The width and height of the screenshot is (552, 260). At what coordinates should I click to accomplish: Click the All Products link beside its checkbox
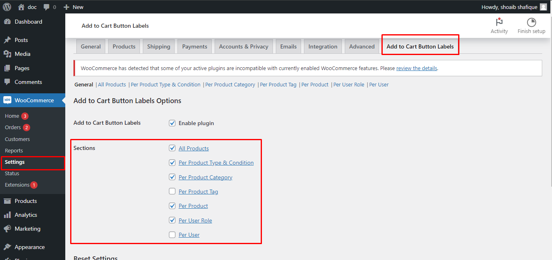tap(194, 148)
